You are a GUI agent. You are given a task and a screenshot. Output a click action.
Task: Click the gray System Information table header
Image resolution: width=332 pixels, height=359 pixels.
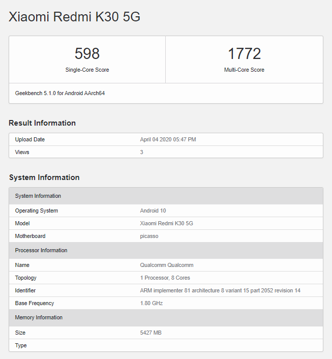(166, 196)
